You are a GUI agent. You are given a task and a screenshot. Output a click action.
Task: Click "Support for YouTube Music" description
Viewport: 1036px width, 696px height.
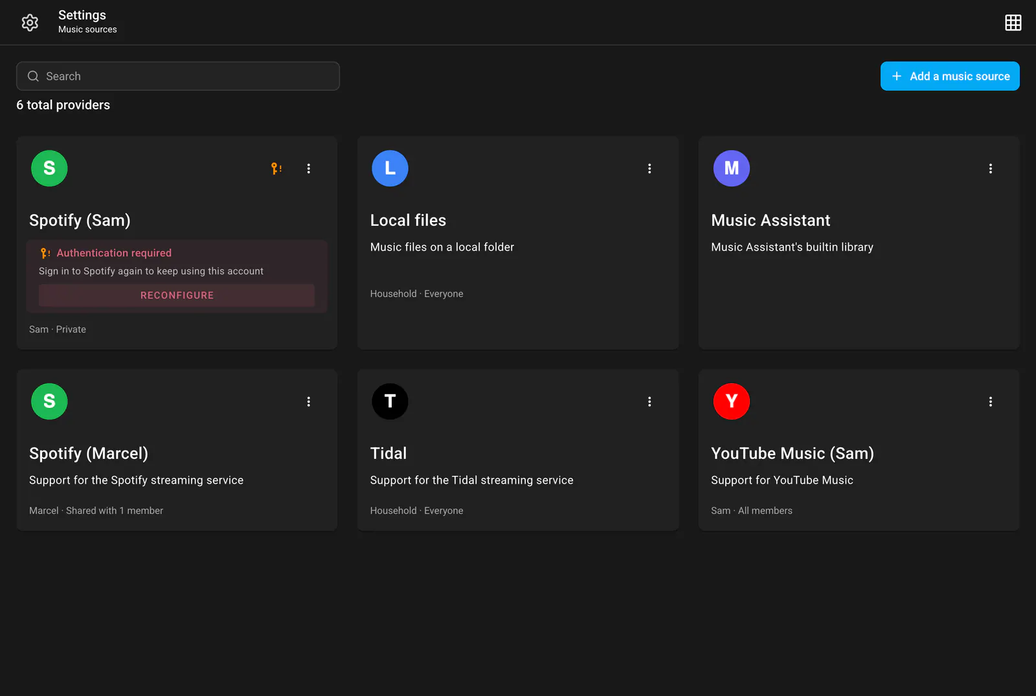pyautogui.click(x=782, y=480)
